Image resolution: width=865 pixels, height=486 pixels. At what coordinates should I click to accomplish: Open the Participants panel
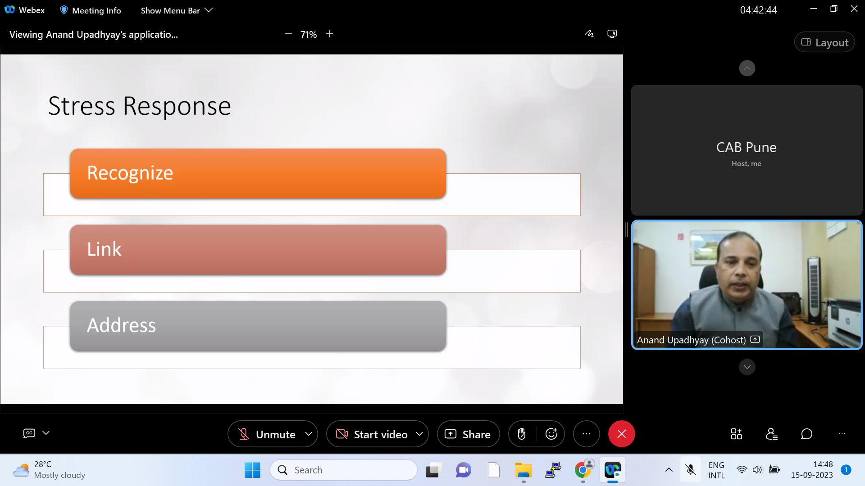[x=771, y=434]
